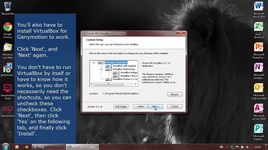The height and width of the screenshot is (150, 268).
Task: Click the Browse button for install location
Action: point(175,95)
